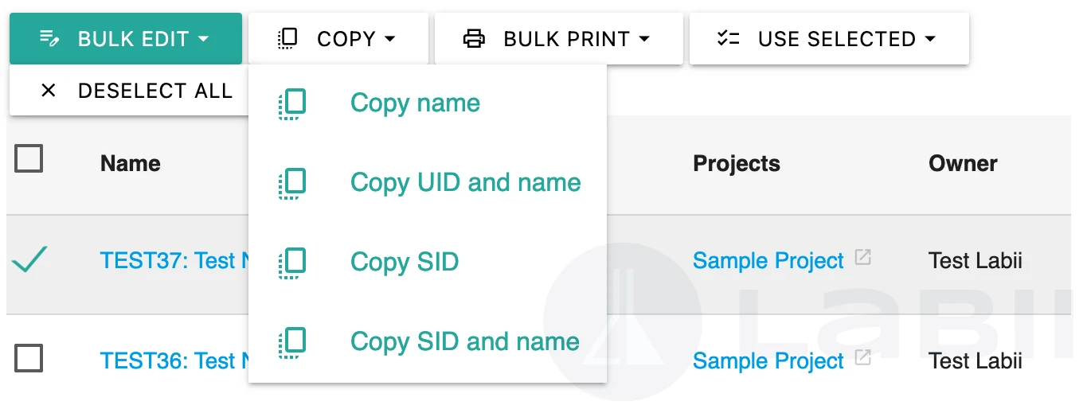Open external link icon for TEST36 project
The width and height of the screenshot is (1091, 409).
862,359
